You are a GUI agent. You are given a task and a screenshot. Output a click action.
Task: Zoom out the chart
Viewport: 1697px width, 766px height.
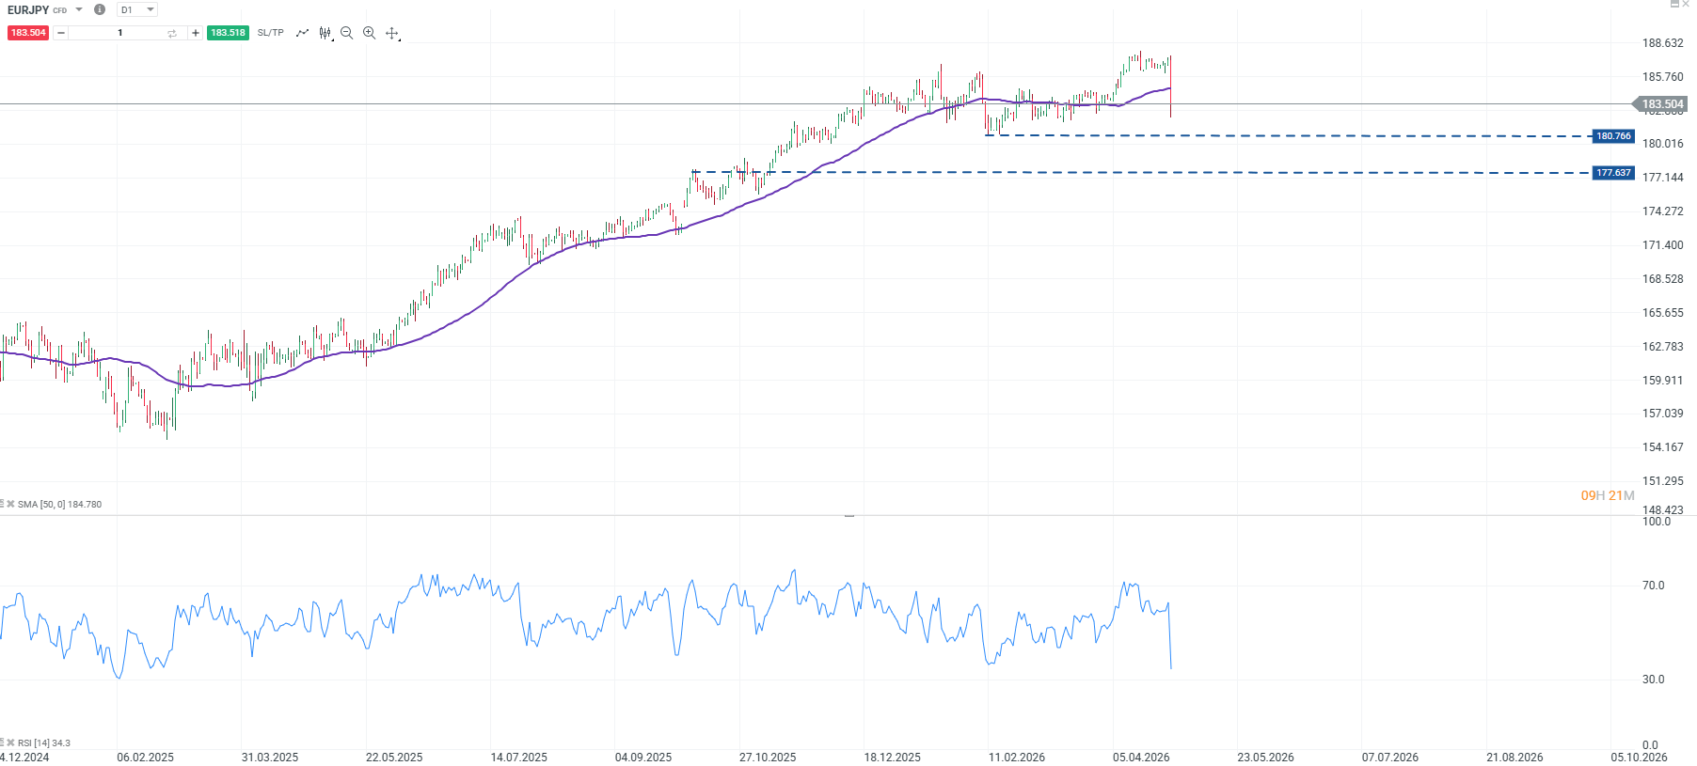pyautogui.click(x=346, y=33)
